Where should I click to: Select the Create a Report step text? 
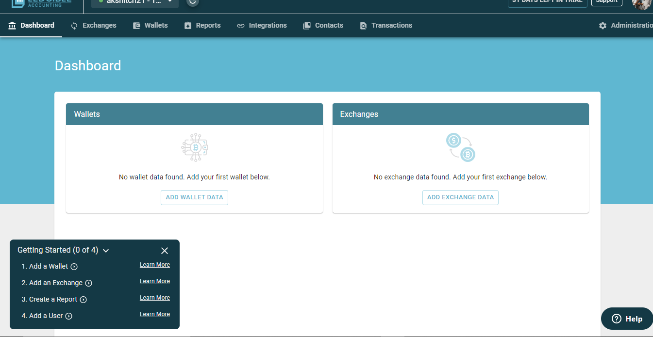click(53, 299)
